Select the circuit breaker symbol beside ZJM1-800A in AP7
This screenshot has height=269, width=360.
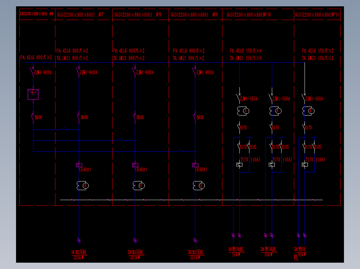coord(78,71)
